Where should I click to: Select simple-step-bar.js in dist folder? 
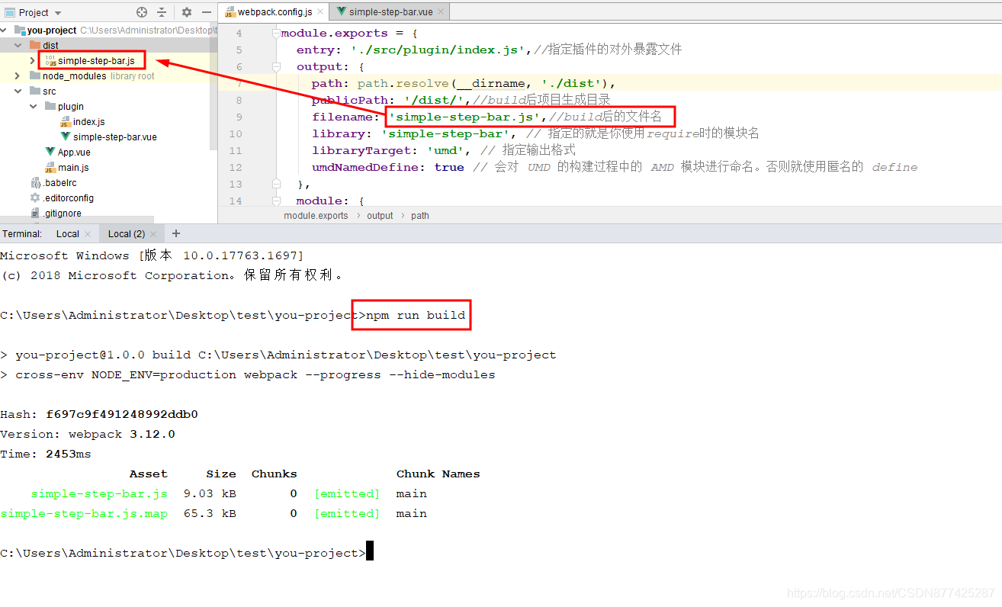[x=97, y=61]
